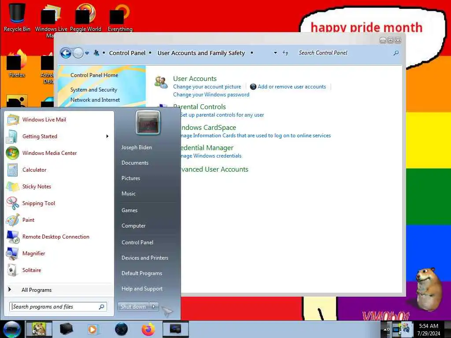The image size is (451, 338).
Task: Open Pictures from Start menu
Action: click(131, 178)
